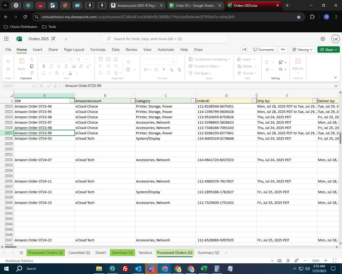Launch Outlook from the taskbar
Viewport: 342px width, 274px height.
click(138, 269)
